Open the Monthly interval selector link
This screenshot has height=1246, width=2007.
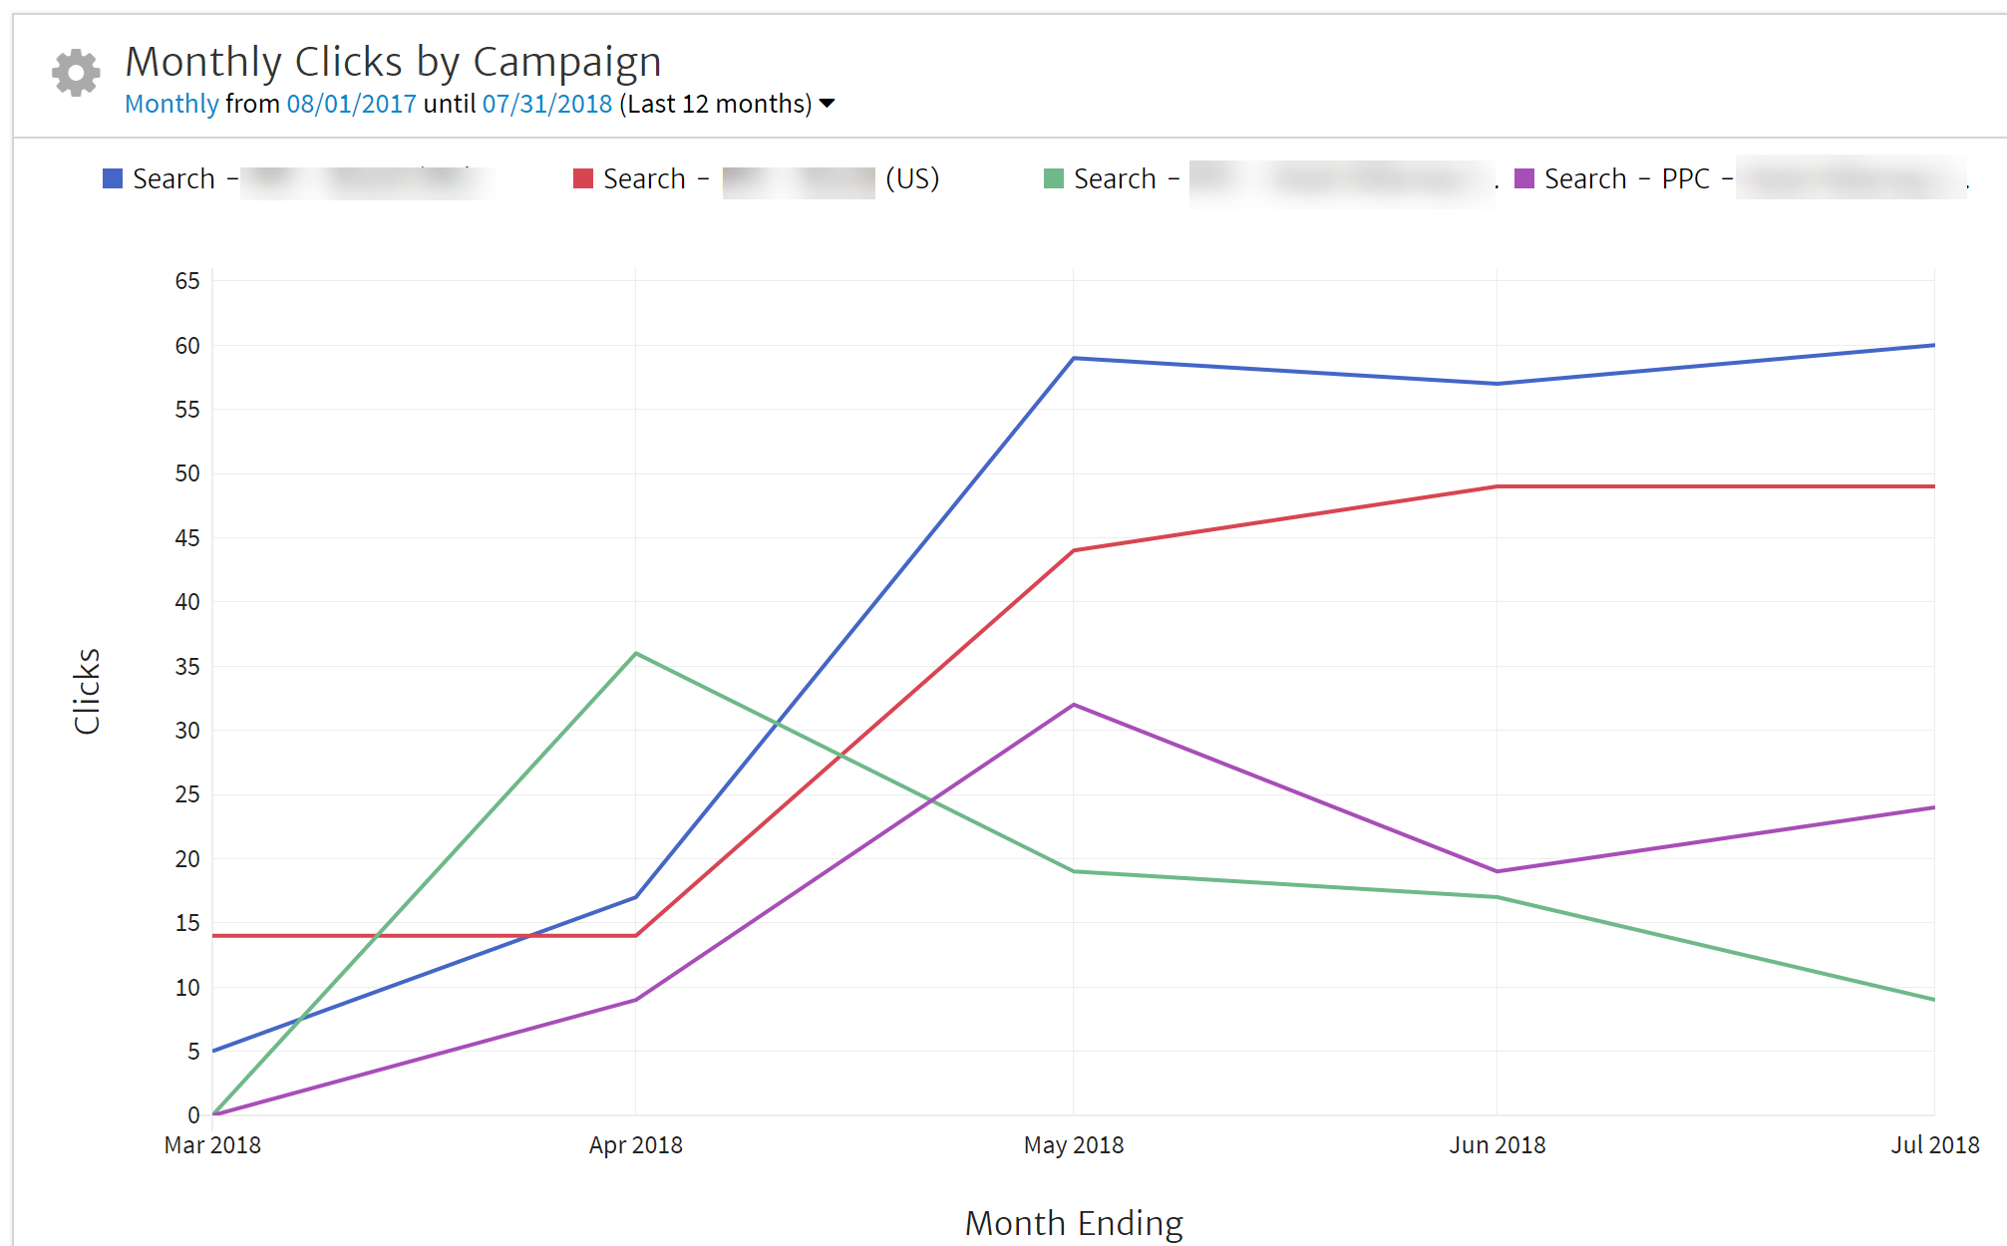171,104
